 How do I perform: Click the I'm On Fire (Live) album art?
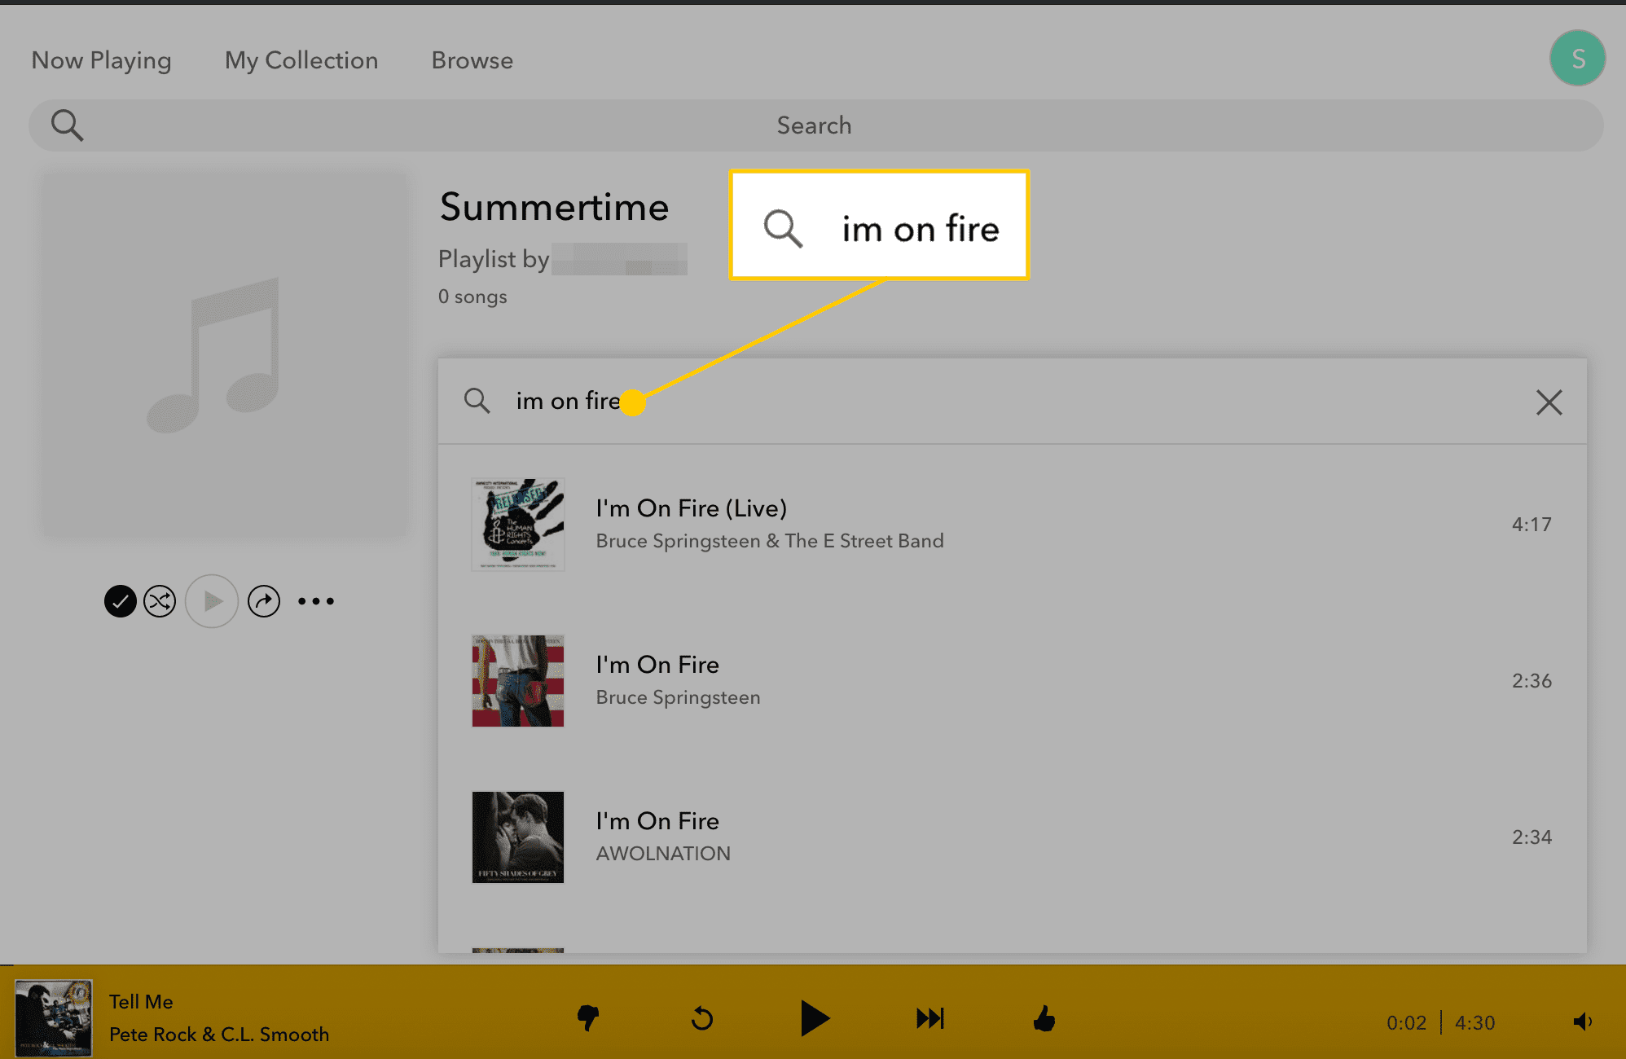pos(518,525)
